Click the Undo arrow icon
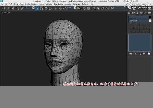This screenshot has width=153, height=108. tap(4, 8)
